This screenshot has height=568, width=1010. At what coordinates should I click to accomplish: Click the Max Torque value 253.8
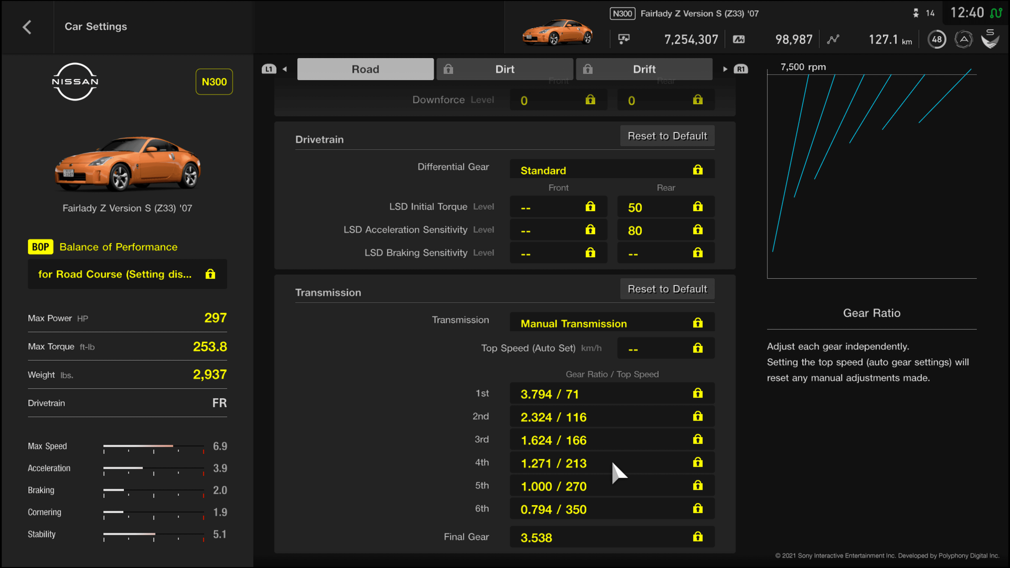tap(210, 346)
